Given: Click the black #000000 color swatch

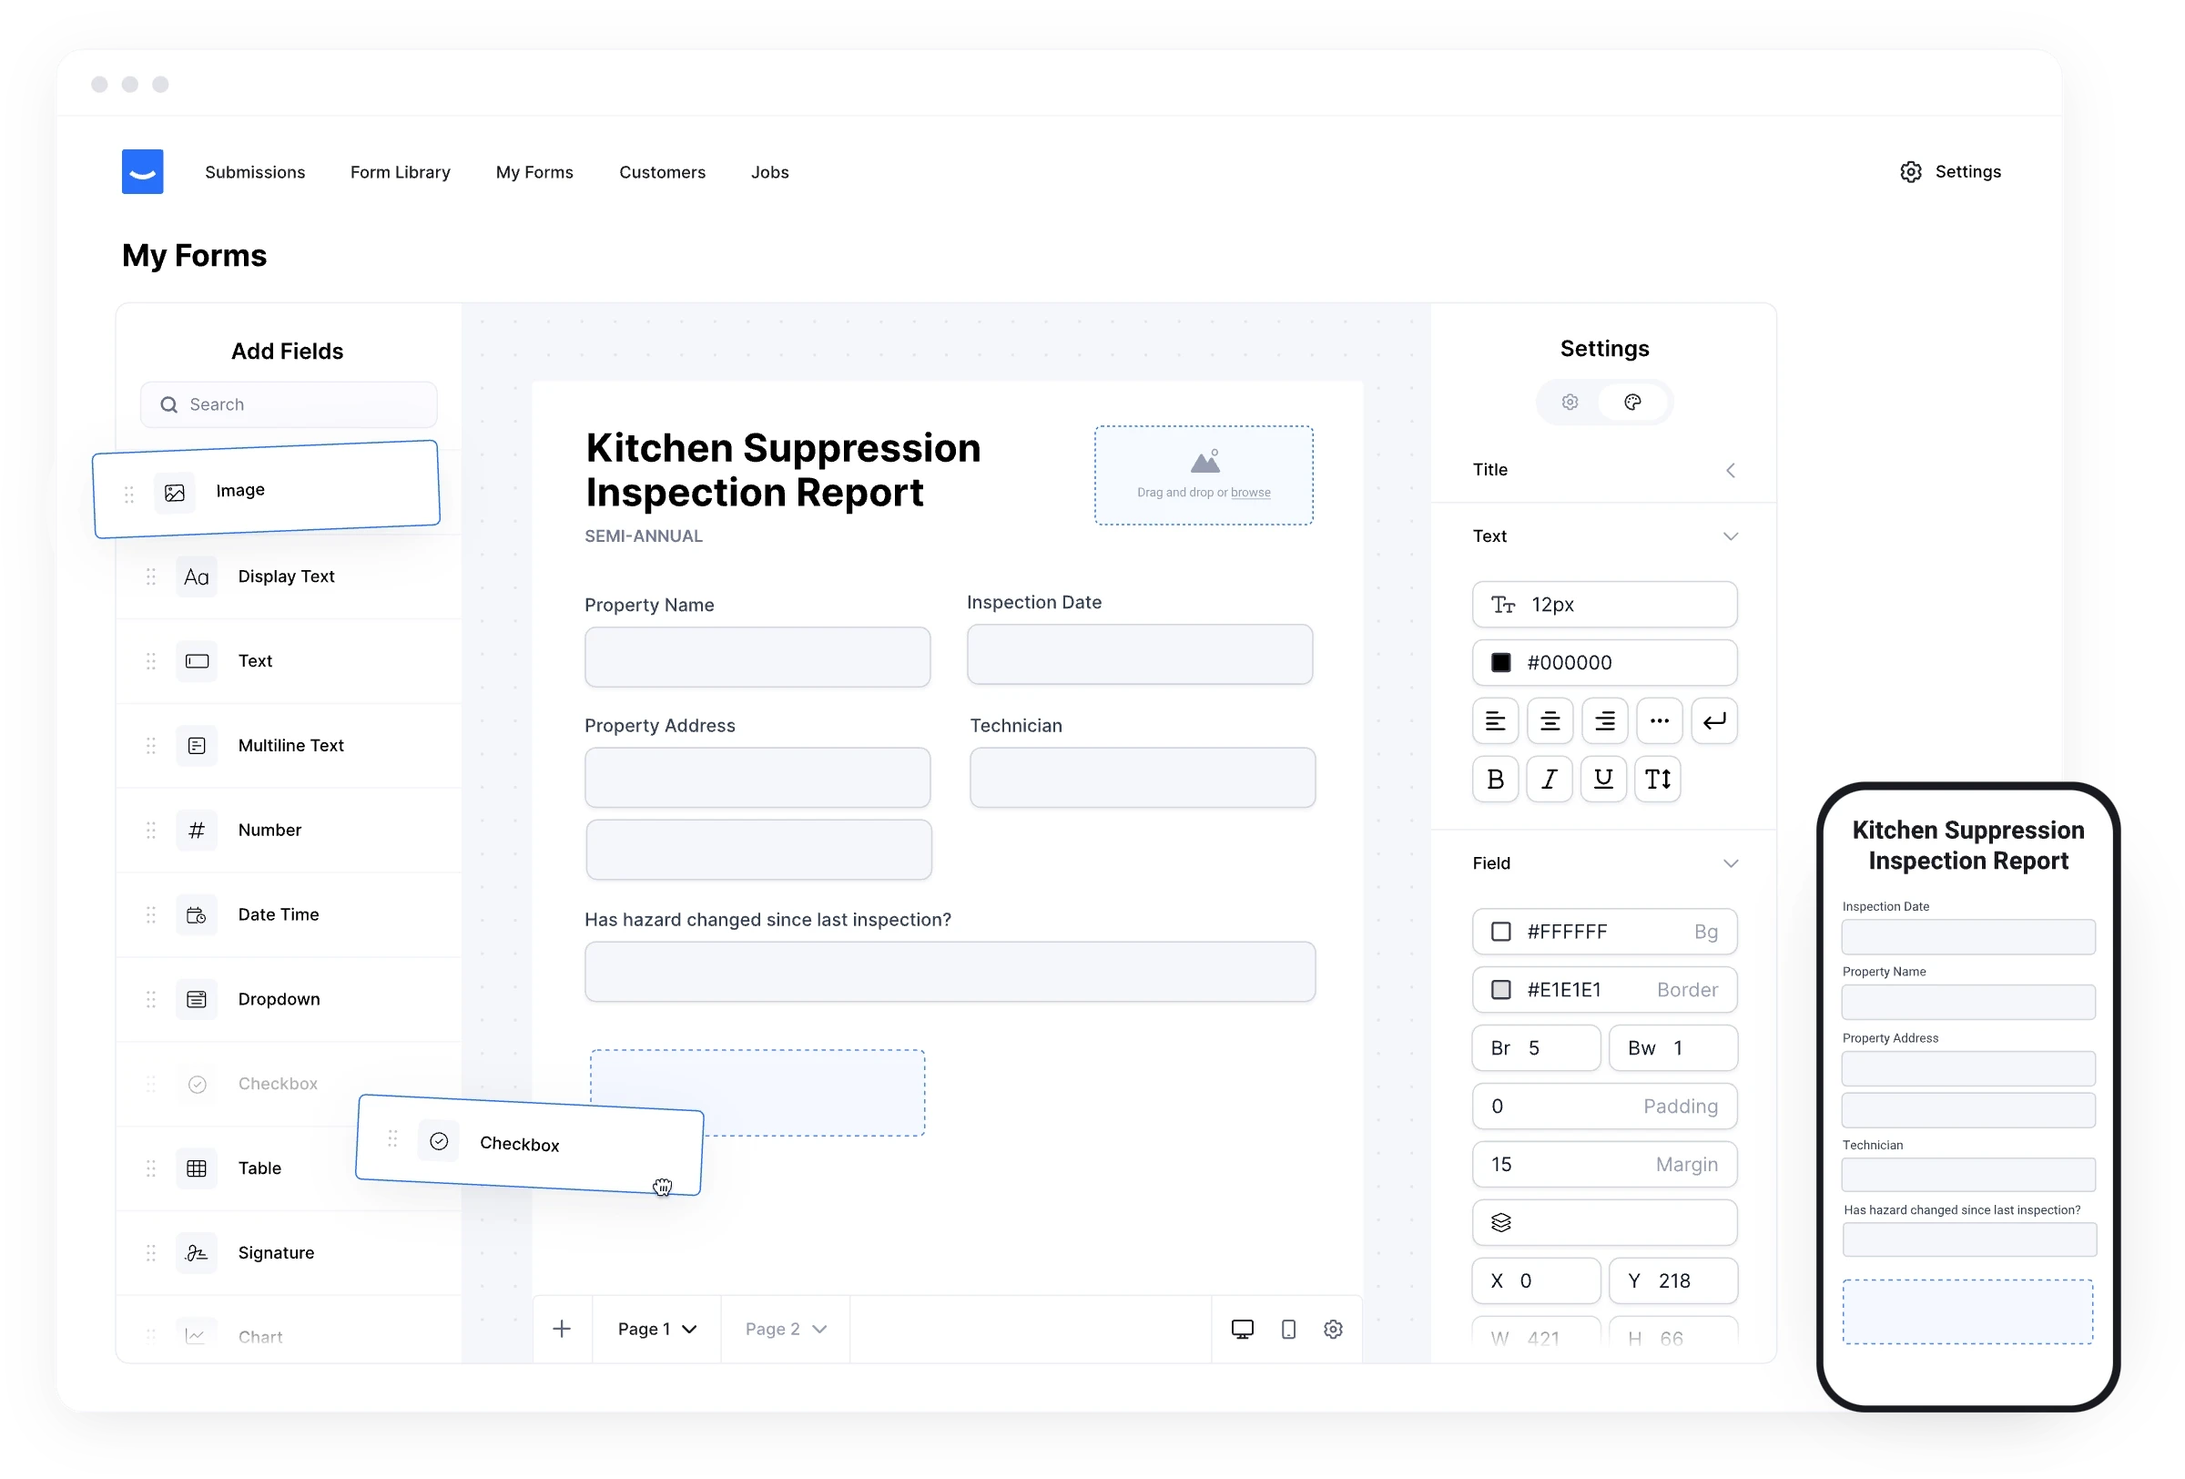Looking at the screenshot, I should pos(1501,663).
